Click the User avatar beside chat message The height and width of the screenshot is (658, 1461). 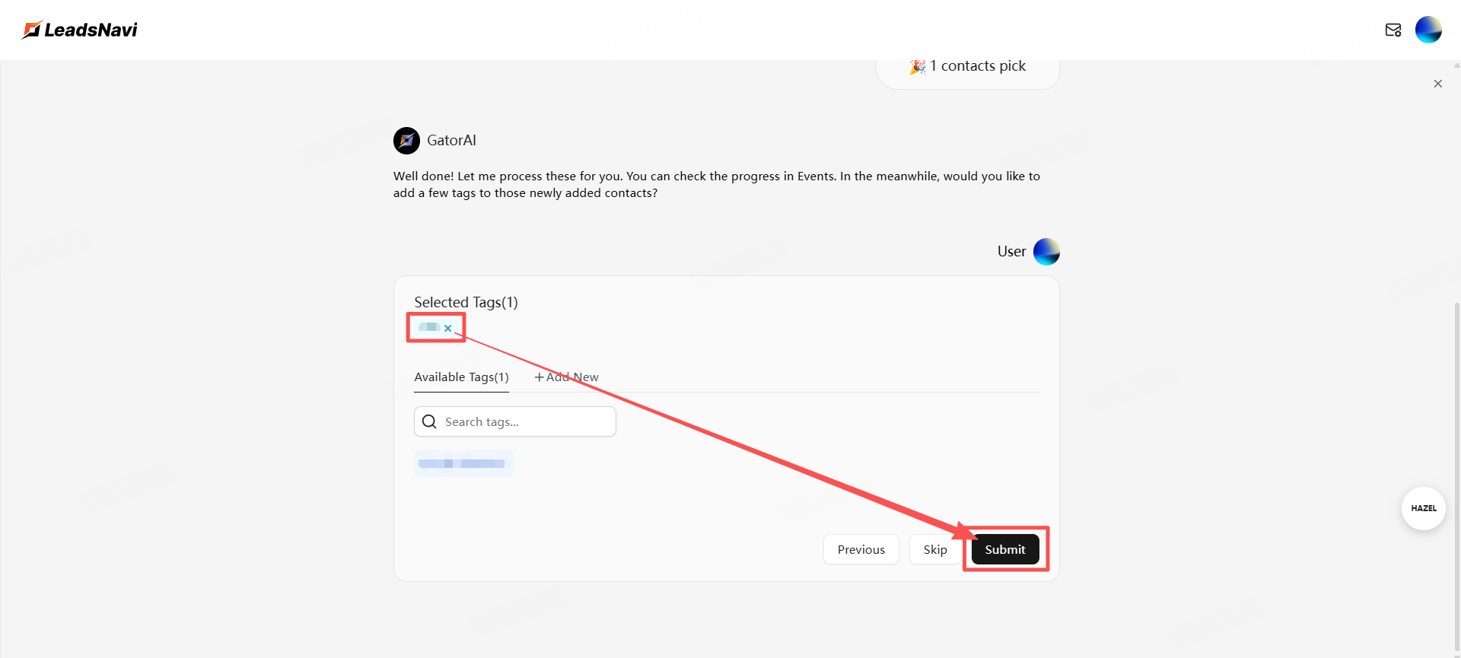pos(1046,252)
